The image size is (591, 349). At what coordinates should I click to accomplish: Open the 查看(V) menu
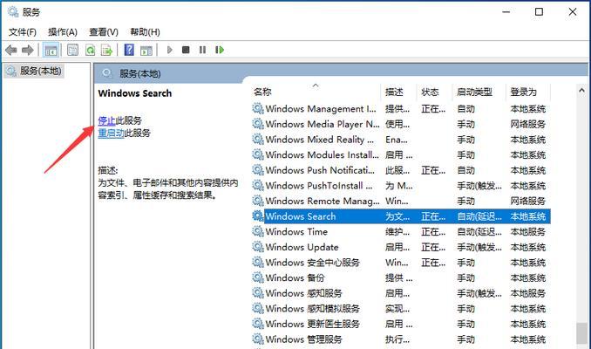pos(104,32)
